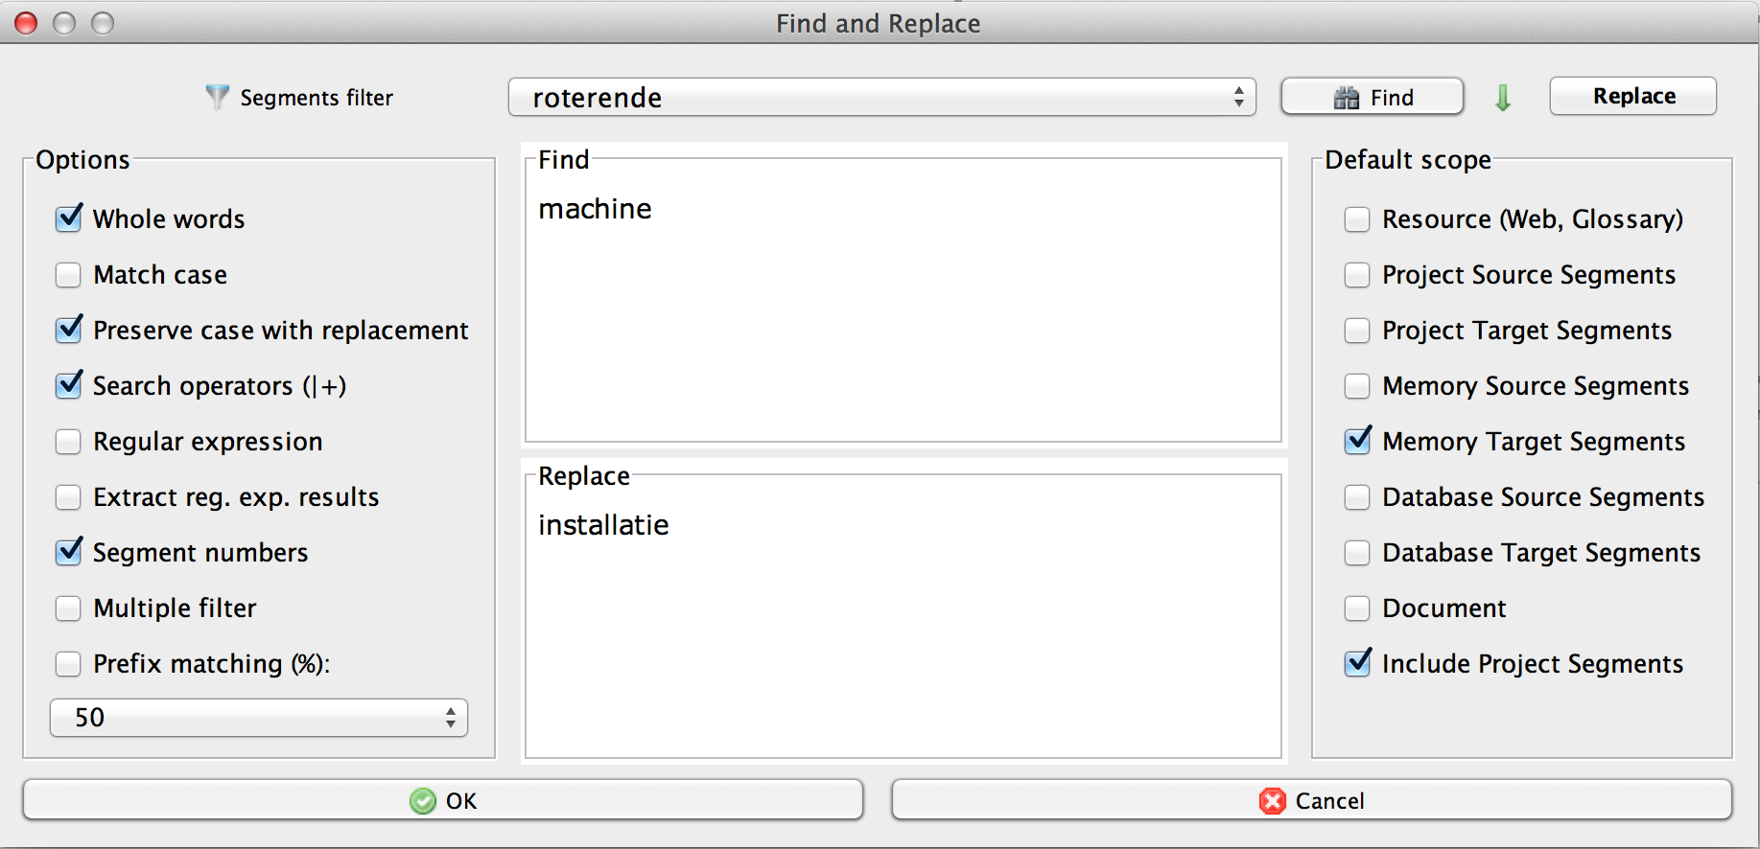The width and height of the screenshot is (1760, 849).
Task: Click into the Find text area
Action: [903, 307]
